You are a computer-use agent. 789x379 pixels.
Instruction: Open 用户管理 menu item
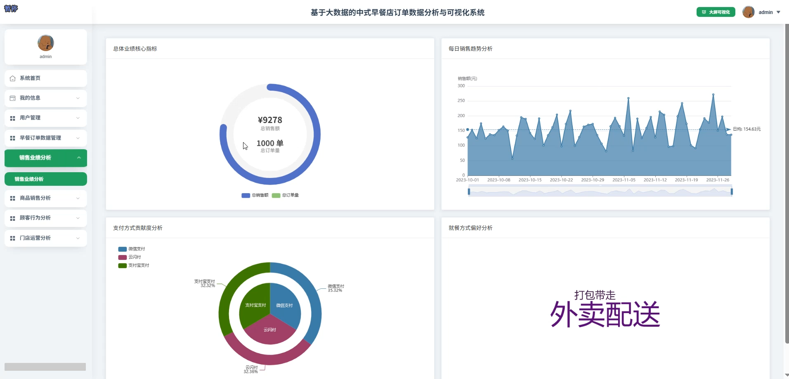[x=46, y=118]
